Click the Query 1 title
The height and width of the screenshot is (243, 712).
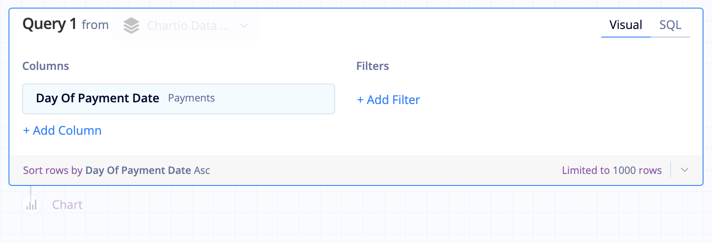pyautogui.click(x=49, y=24)
